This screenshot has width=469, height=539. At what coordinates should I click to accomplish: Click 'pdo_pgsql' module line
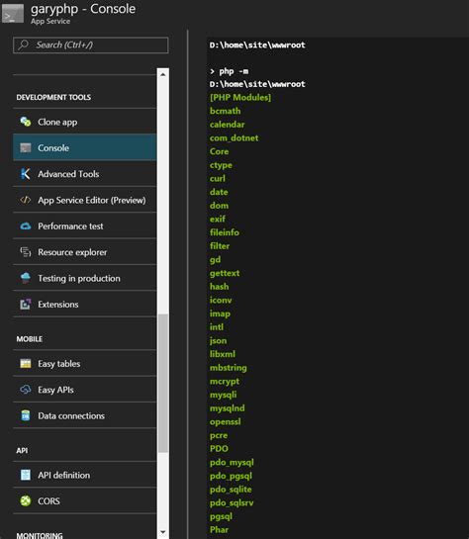231,476
